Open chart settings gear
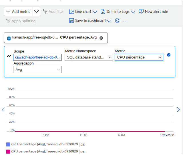 tap(117, 21)
